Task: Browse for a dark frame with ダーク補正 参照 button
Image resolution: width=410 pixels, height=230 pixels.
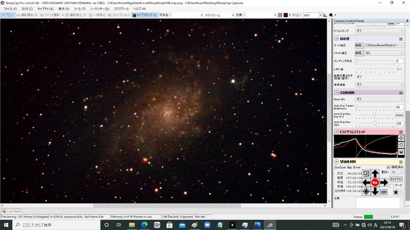Action: click(x=359, y=45)
